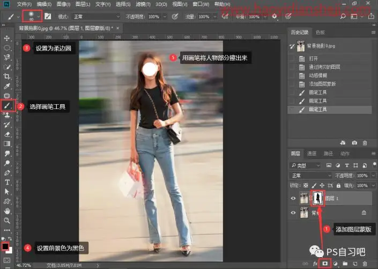Click the share icon in options bar

(x=371, y=17)
